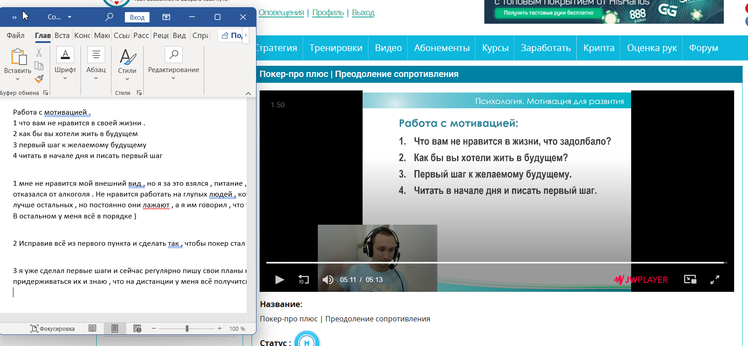Open the Шрифт font group
The width and height of the screenshot is (748, 346).
tap(65, 64)
